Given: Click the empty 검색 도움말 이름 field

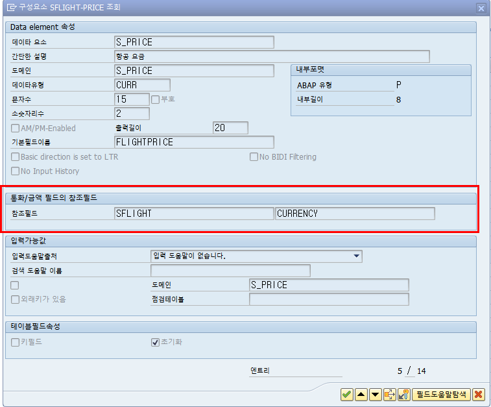Looking at the screenshot, I should coord(230,271).
